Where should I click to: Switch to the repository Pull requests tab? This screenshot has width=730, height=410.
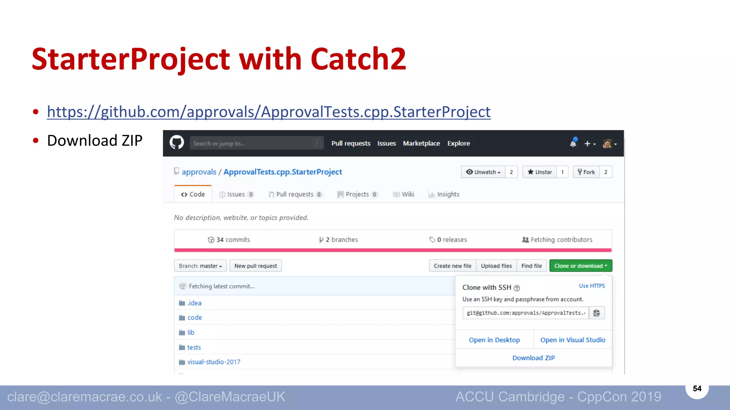pyautogui.click(x=295, y=194)
